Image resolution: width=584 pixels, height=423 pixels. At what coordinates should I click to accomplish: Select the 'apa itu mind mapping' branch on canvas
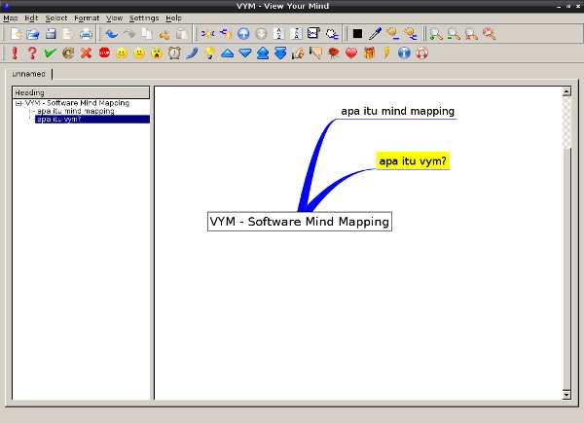[x=398, y=111]
